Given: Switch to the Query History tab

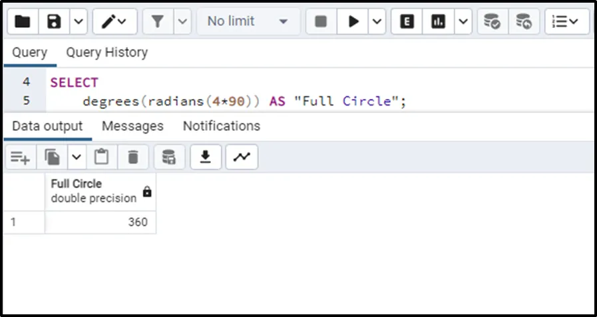Looking at the screenshot, I should point(106,53).
